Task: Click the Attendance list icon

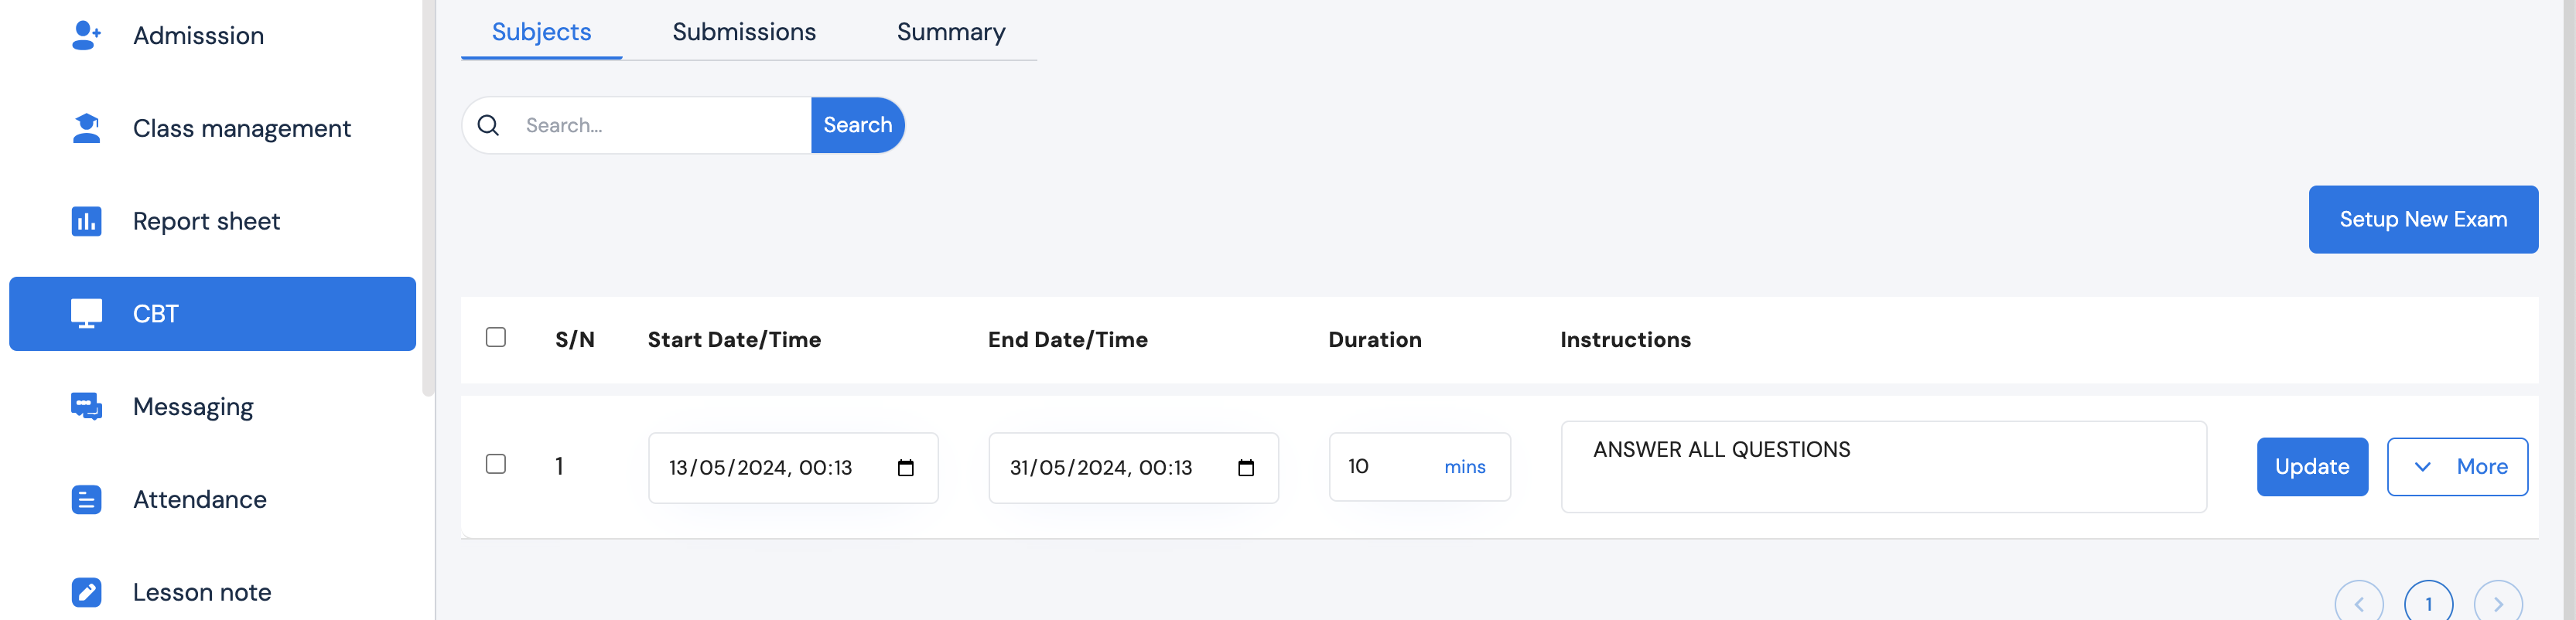Action: 86,499
